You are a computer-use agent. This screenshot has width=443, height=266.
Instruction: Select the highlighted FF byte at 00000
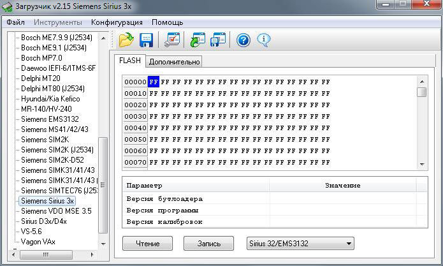point(154,82)
